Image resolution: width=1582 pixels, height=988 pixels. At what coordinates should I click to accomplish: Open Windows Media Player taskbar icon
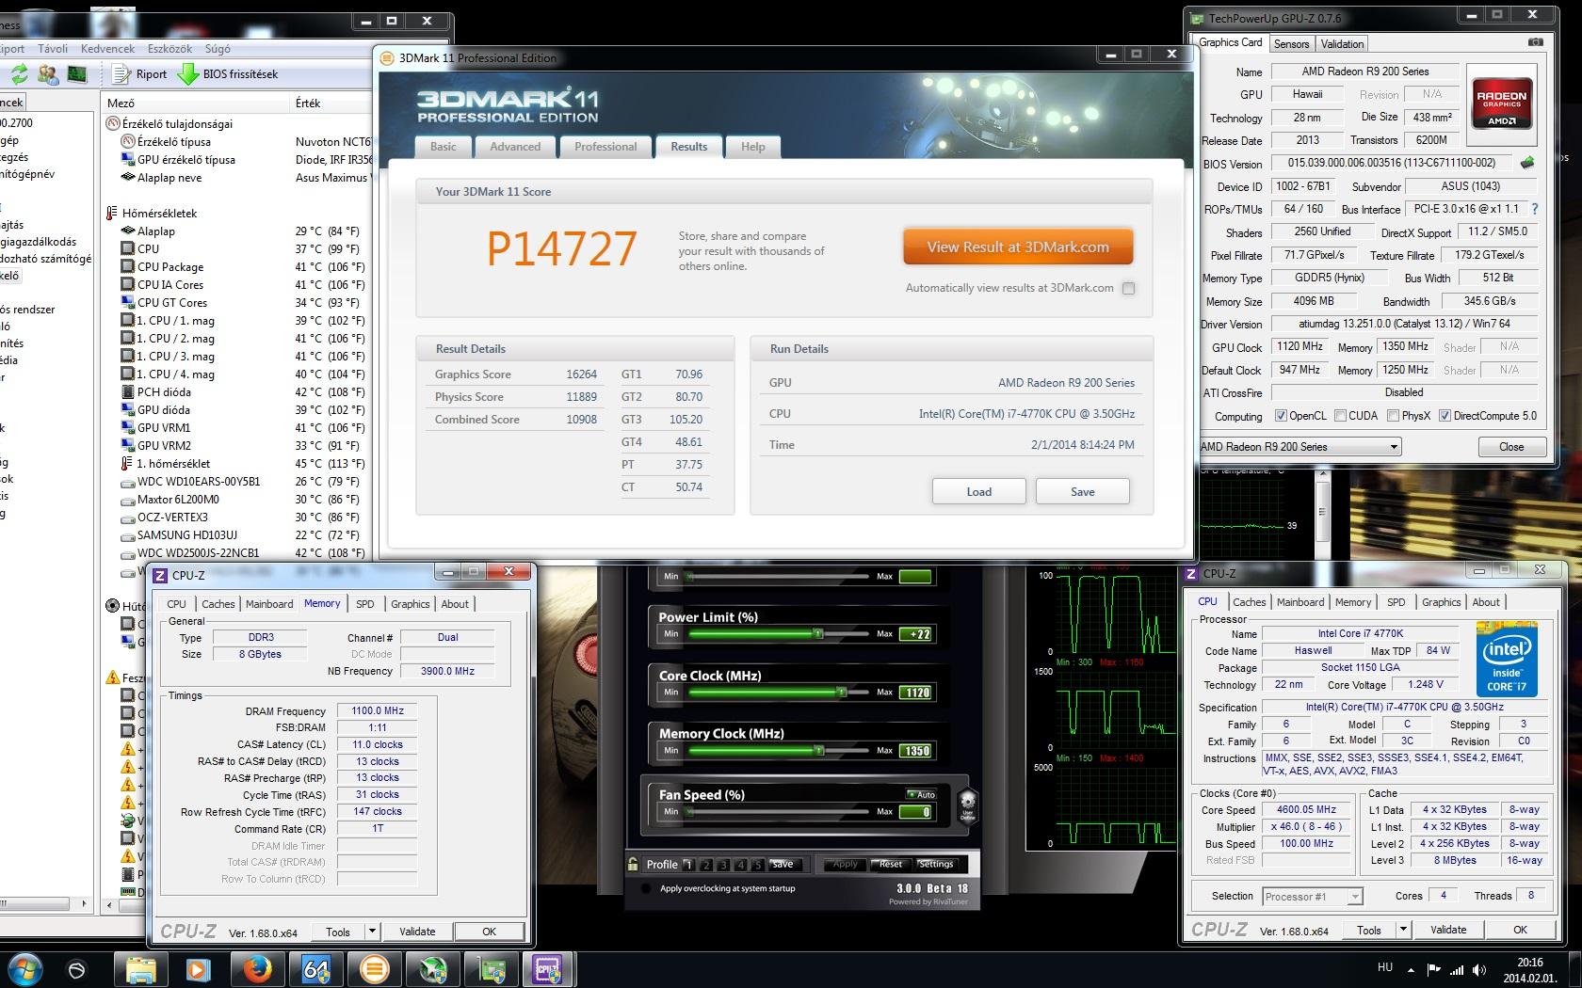(x=199, y=969)
